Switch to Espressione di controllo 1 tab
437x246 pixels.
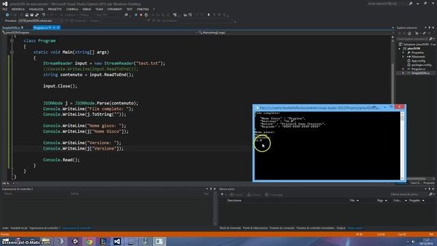44,228
